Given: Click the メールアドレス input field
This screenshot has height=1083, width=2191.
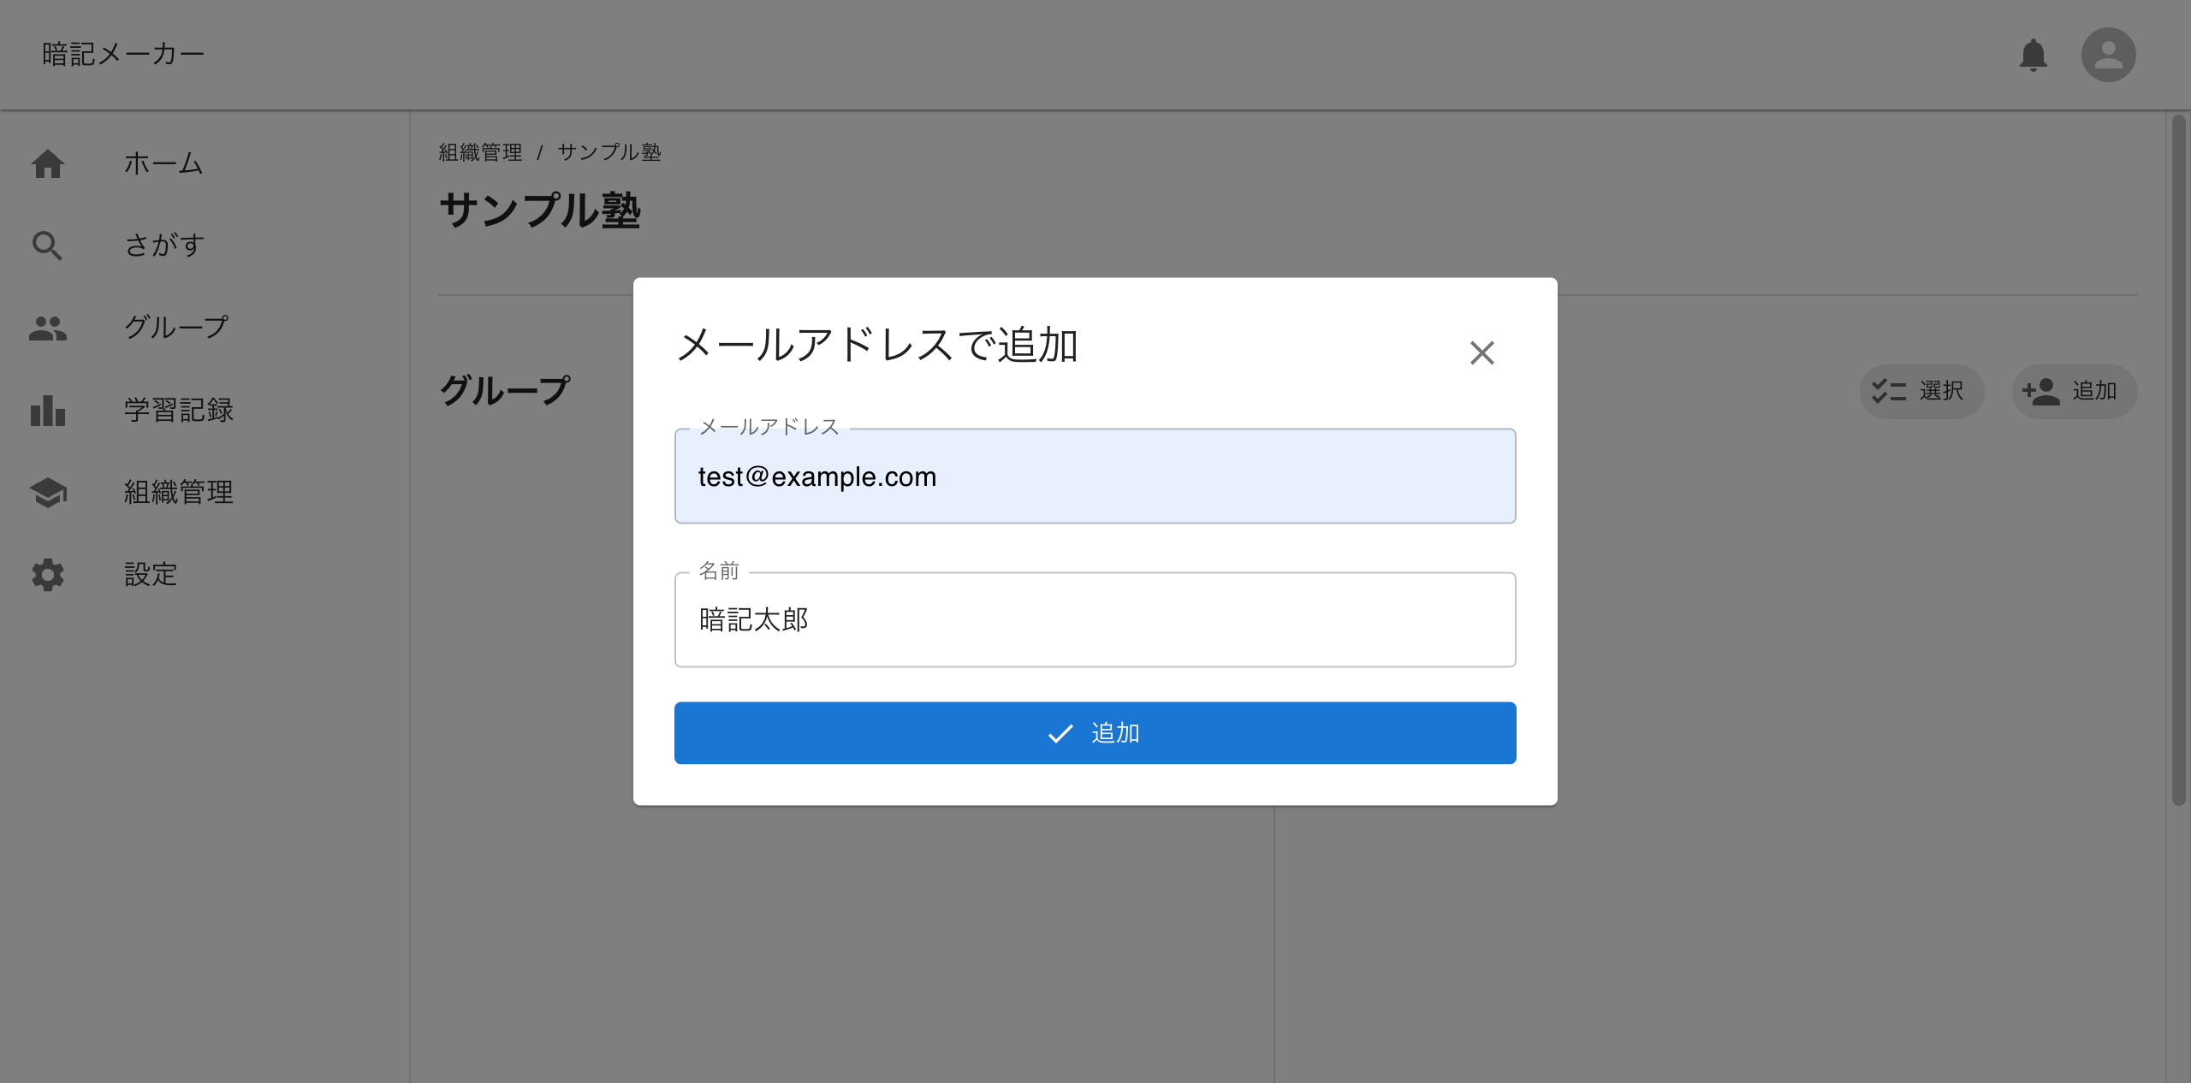Looking at the screenshot, I should (1095, 476).
